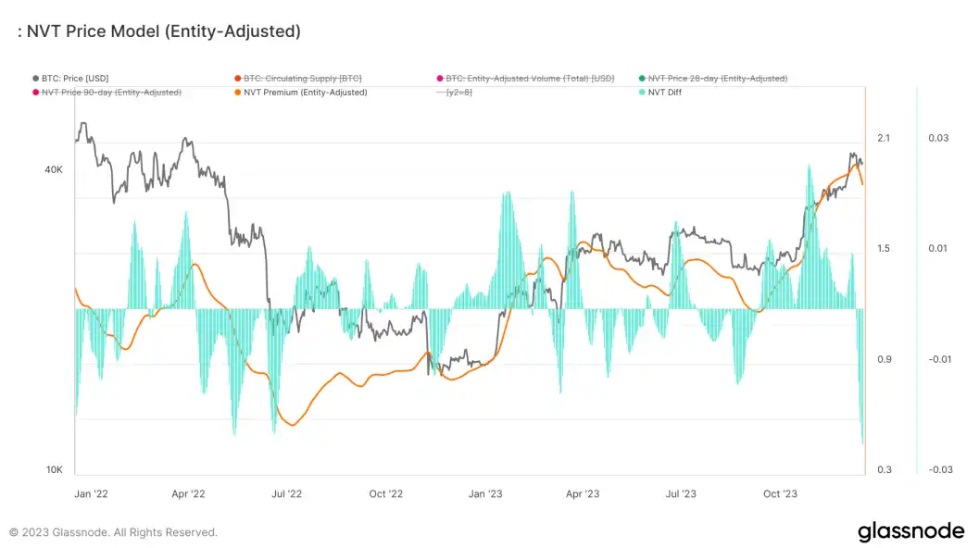Click the green dot beside NVT Price 28-day

point(642,79)
